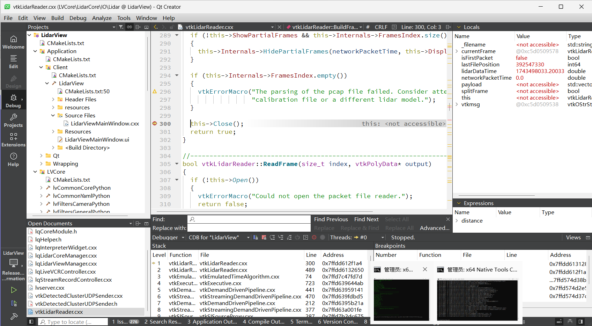The height and width of the screenshot is (326, 592).
Task: Collapse the Client folder
Action: pos(41,67)
